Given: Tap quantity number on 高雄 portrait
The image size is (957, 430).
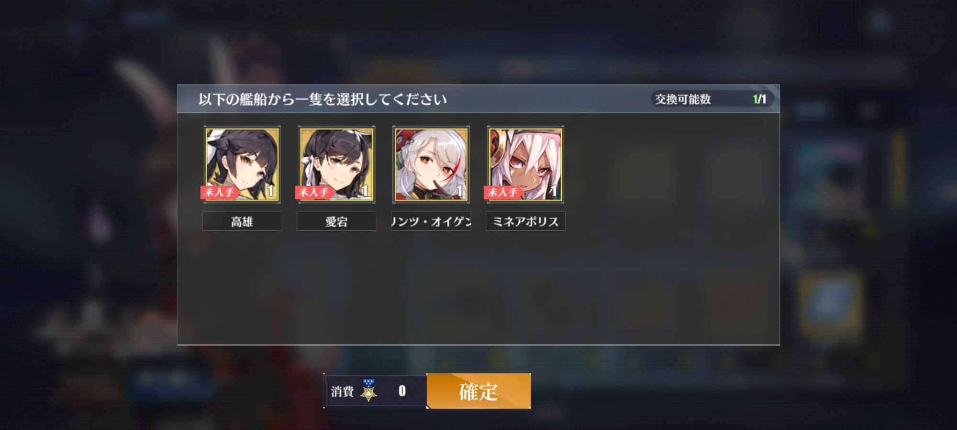Looking at the screenshot, I should (270, 191).
